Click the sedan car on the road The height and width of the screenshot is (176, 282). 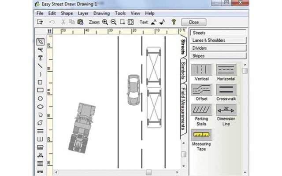click(134, 90)
